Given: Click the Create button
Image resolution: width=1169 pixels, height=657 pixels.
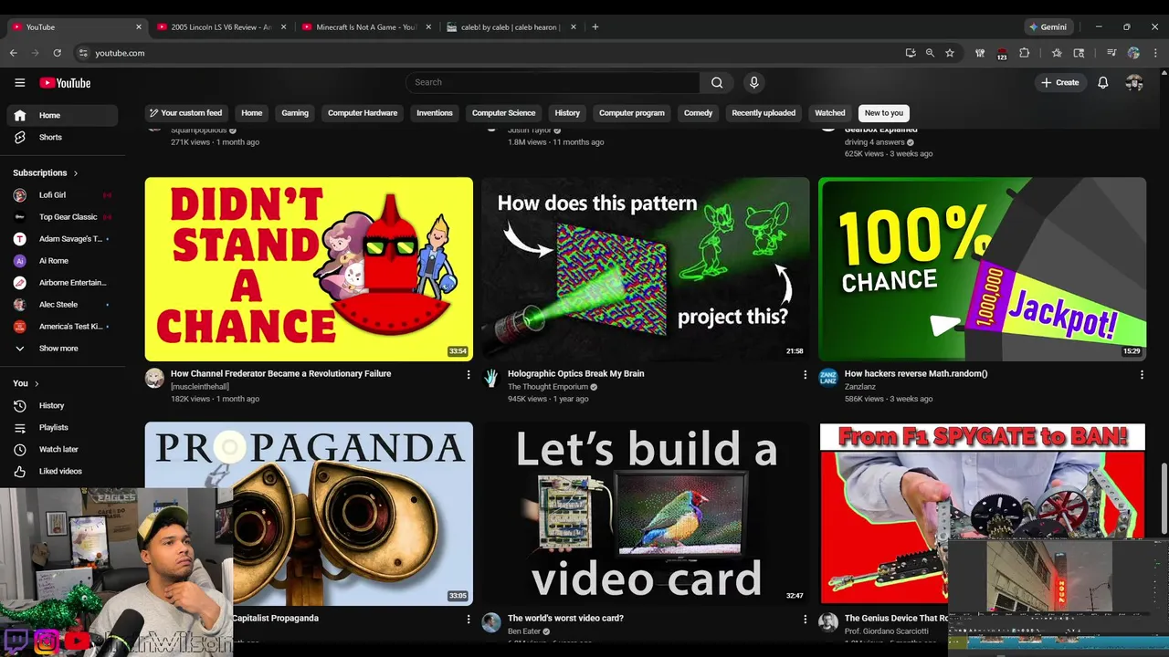Looking at the screenshot, I should tap(1059, 82).
